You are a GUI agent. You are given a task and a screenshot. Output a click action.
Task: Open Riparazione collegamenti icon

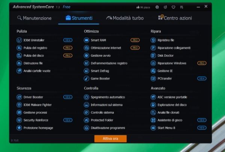(153, 48)
